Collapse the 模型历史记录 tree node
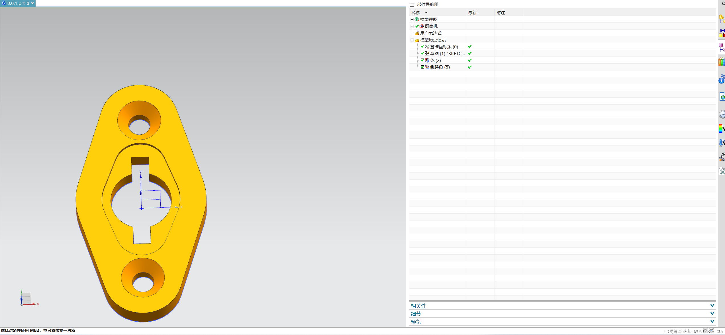 click(x=412, y=40)
